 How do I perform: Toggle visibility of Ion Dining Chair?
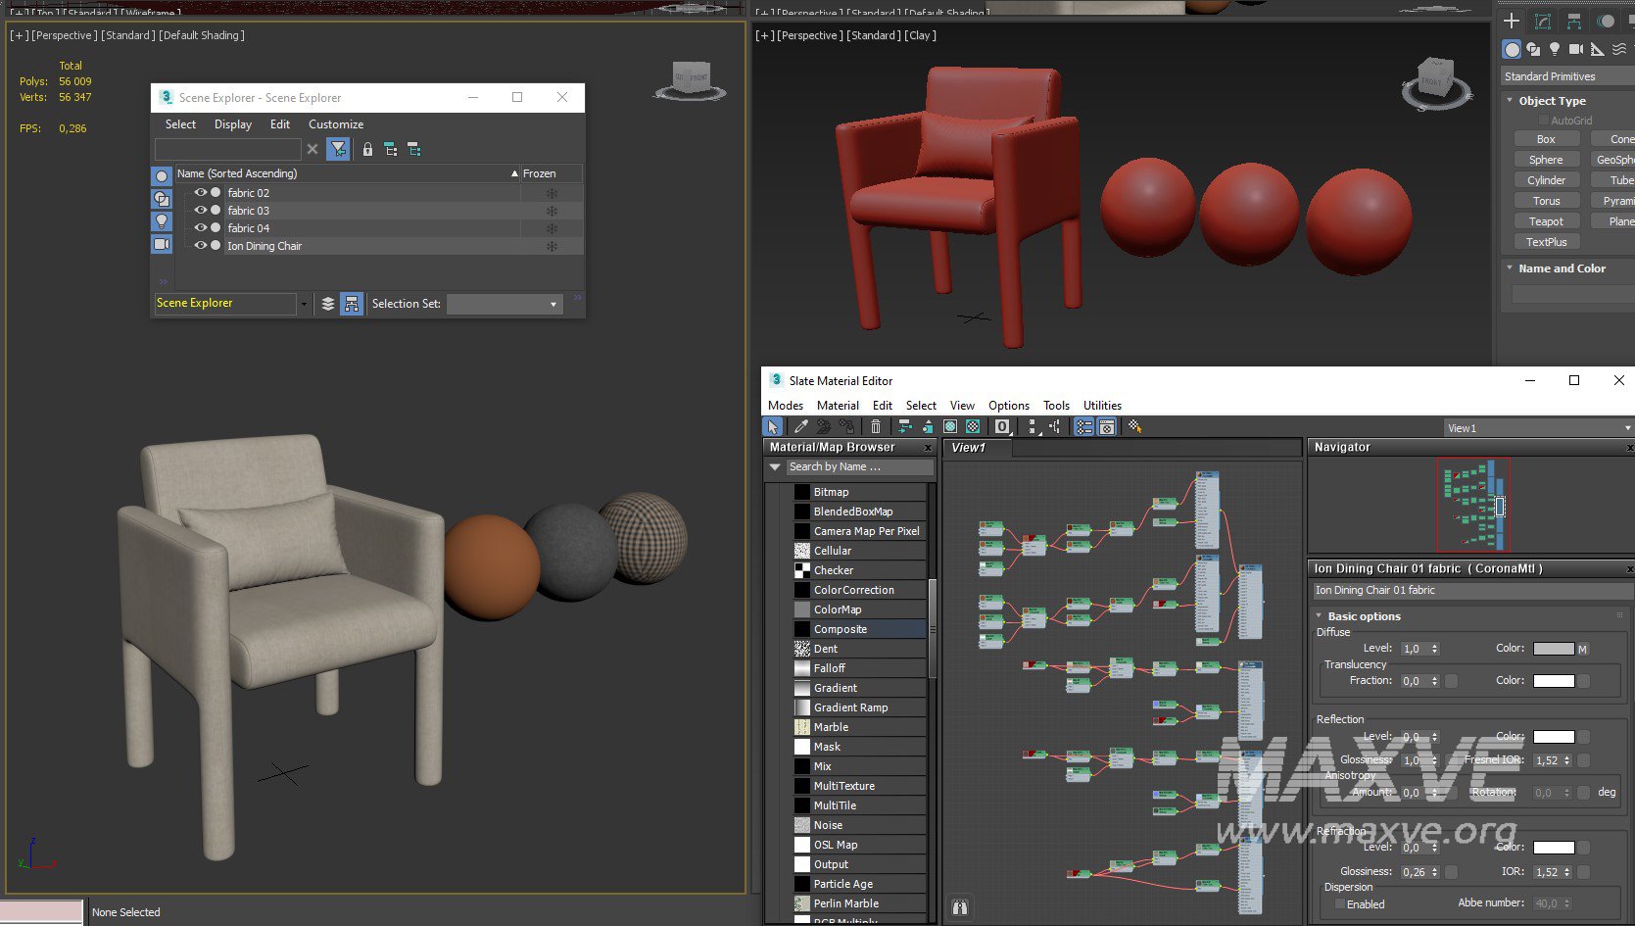[x=201, y=246]
